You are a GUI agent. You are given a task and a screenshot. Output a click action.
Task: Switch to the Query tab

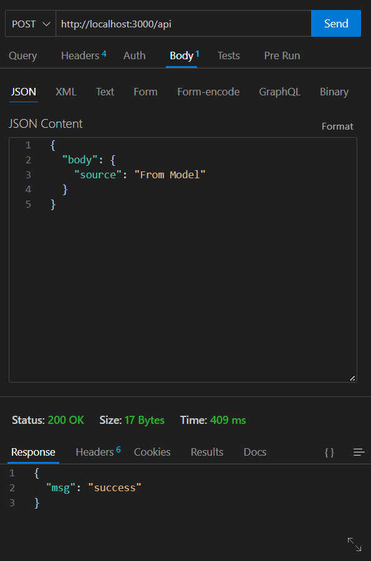(x=23, y=56)
